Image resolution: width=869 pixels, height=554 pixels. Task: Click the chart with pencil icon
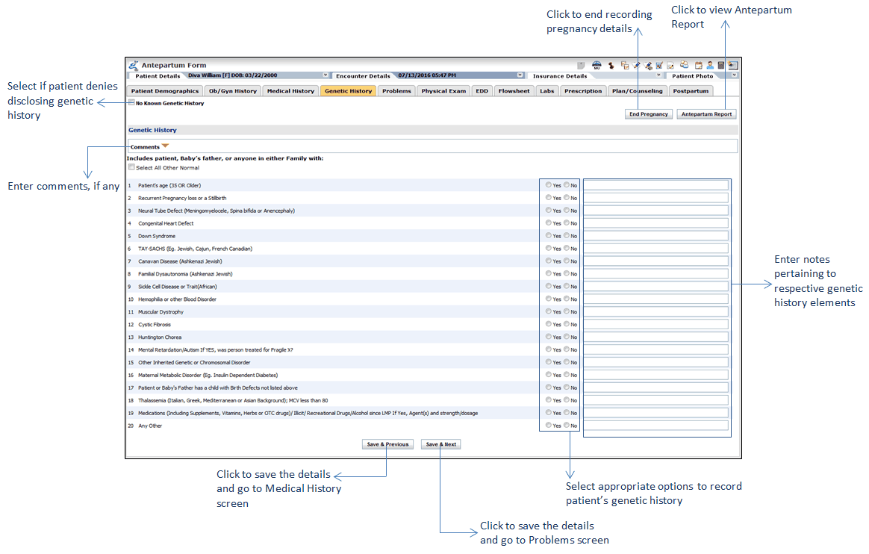pos(659,65)
